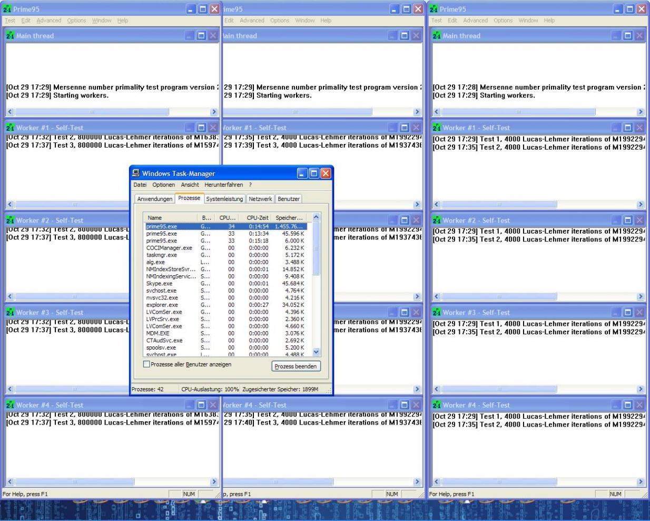Open the Netzwerk tab
The image size is (650, 521).
[x=260, y=199]
